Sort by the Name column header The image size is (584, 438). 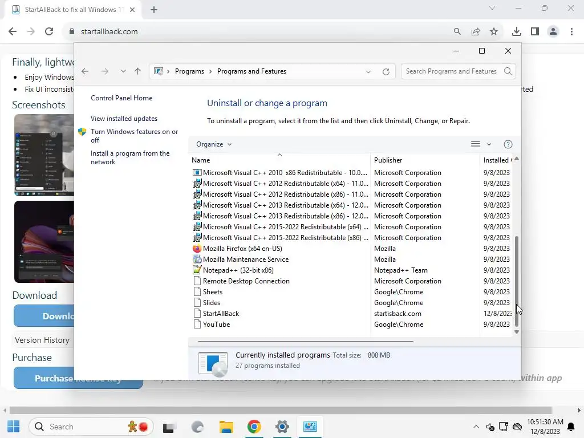point(279,160)
